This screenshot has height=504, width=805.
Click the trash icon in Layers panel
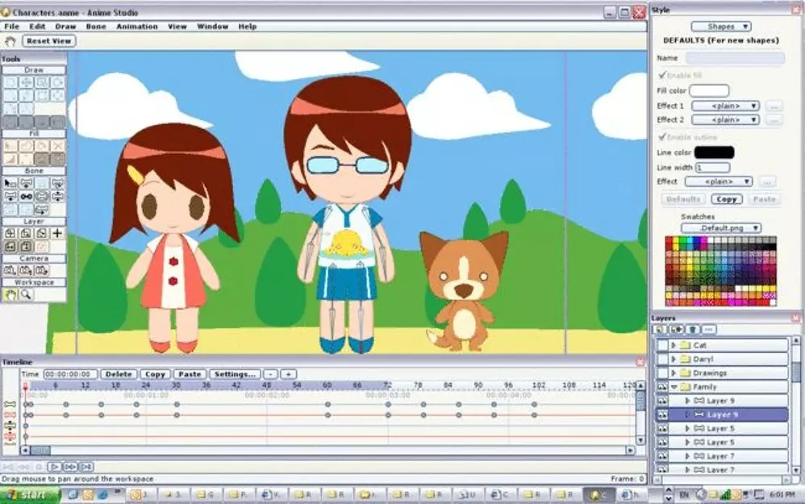coord(692,330)
